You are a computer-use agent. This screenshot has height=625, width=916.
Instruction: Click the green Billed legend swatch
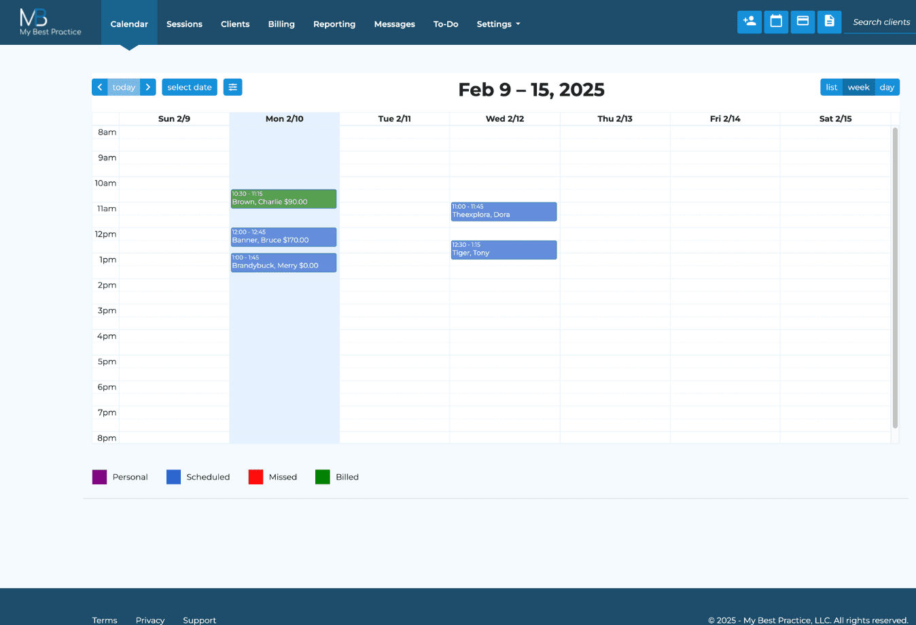click(x=322, y=477)
